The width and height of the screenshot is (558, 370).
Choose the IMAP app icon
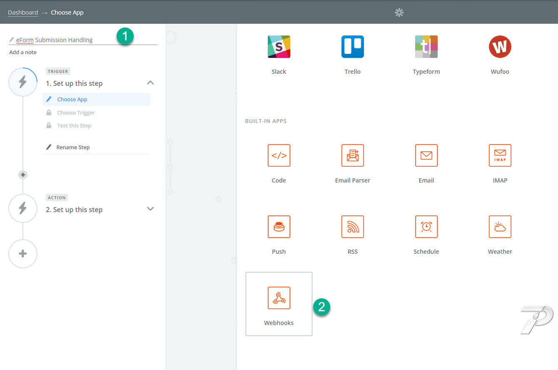coord(500,155)
